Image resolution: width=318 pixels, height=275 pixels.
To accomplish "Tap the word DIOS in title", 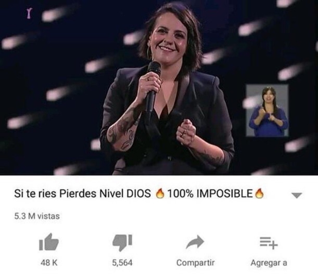I will click(x=139, y=194).
